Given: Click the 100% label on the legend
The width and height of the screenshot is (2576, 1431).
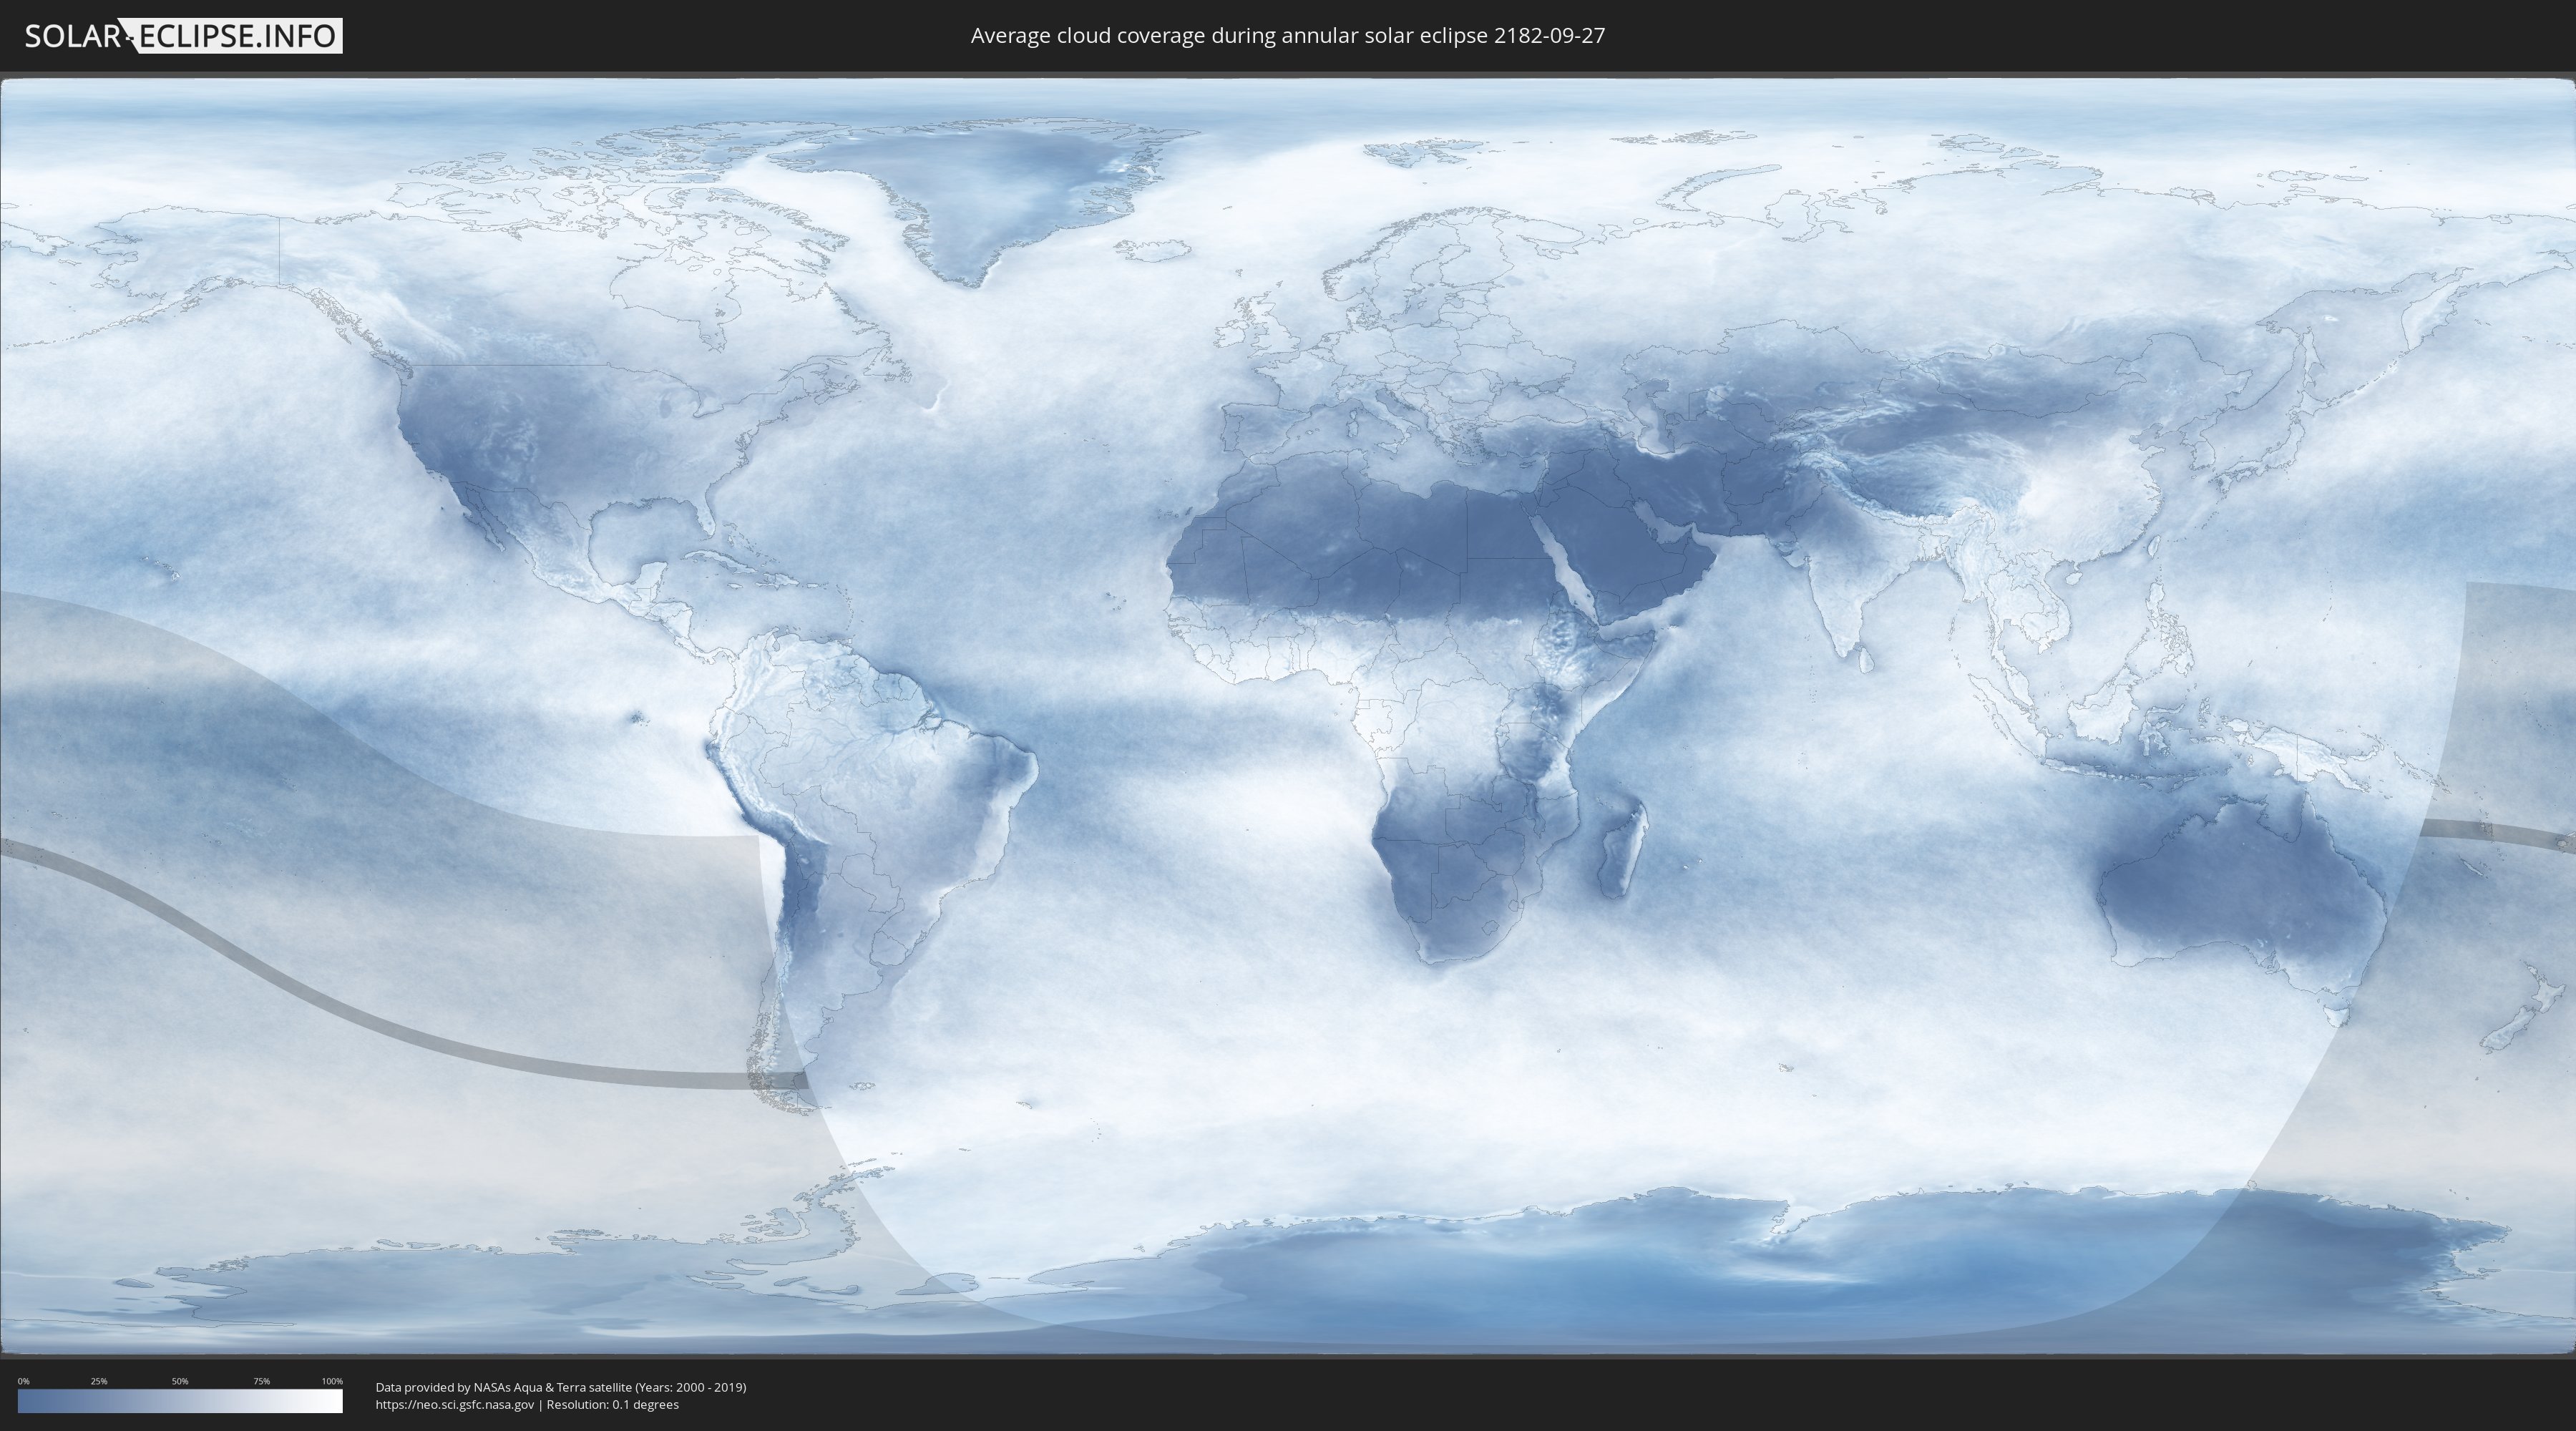Looking at the screenshot, I should pos(332,1381).
